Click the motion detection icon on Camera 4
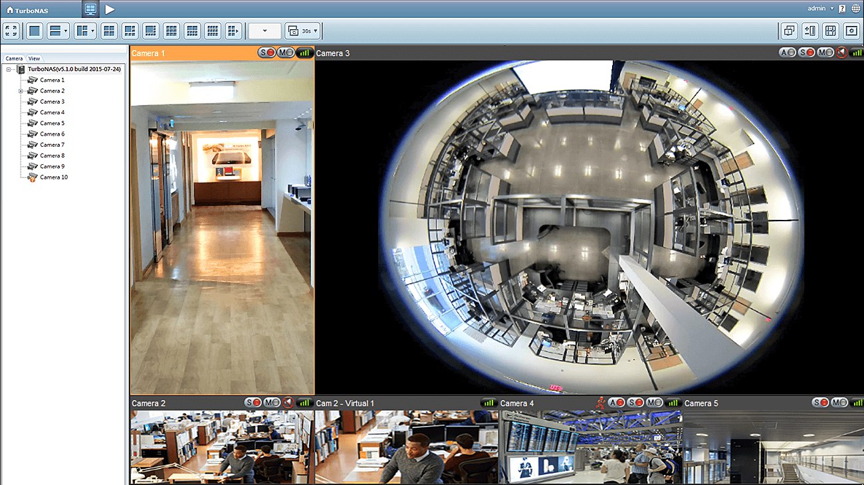The height and width of the screenshot is (485, 864). pos(601,403)
